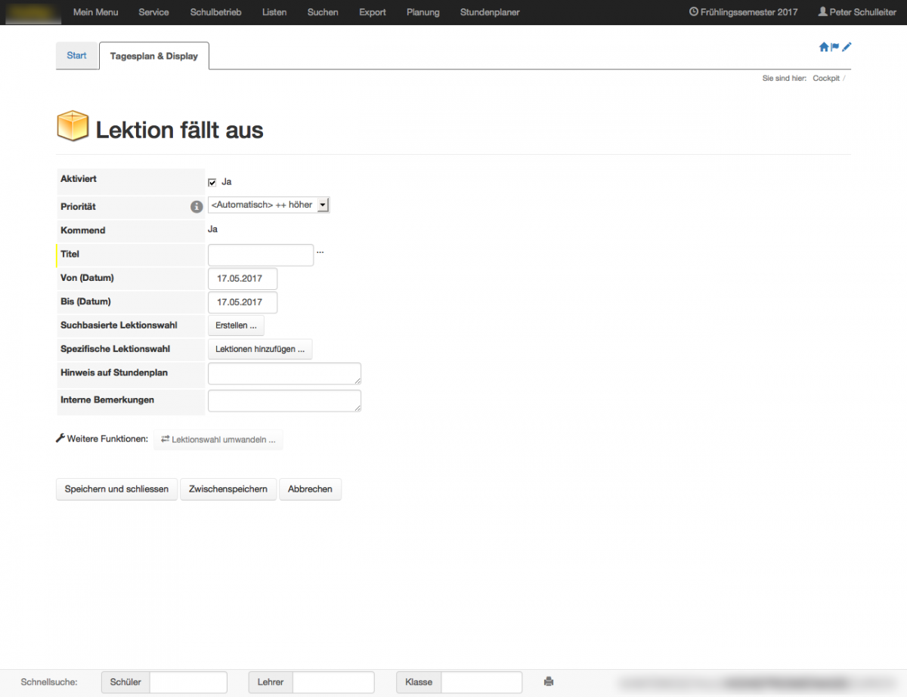Screen dimensions: 907x697
Task: Click the info icon beside Priorität
Action: [x=197, y=206]
